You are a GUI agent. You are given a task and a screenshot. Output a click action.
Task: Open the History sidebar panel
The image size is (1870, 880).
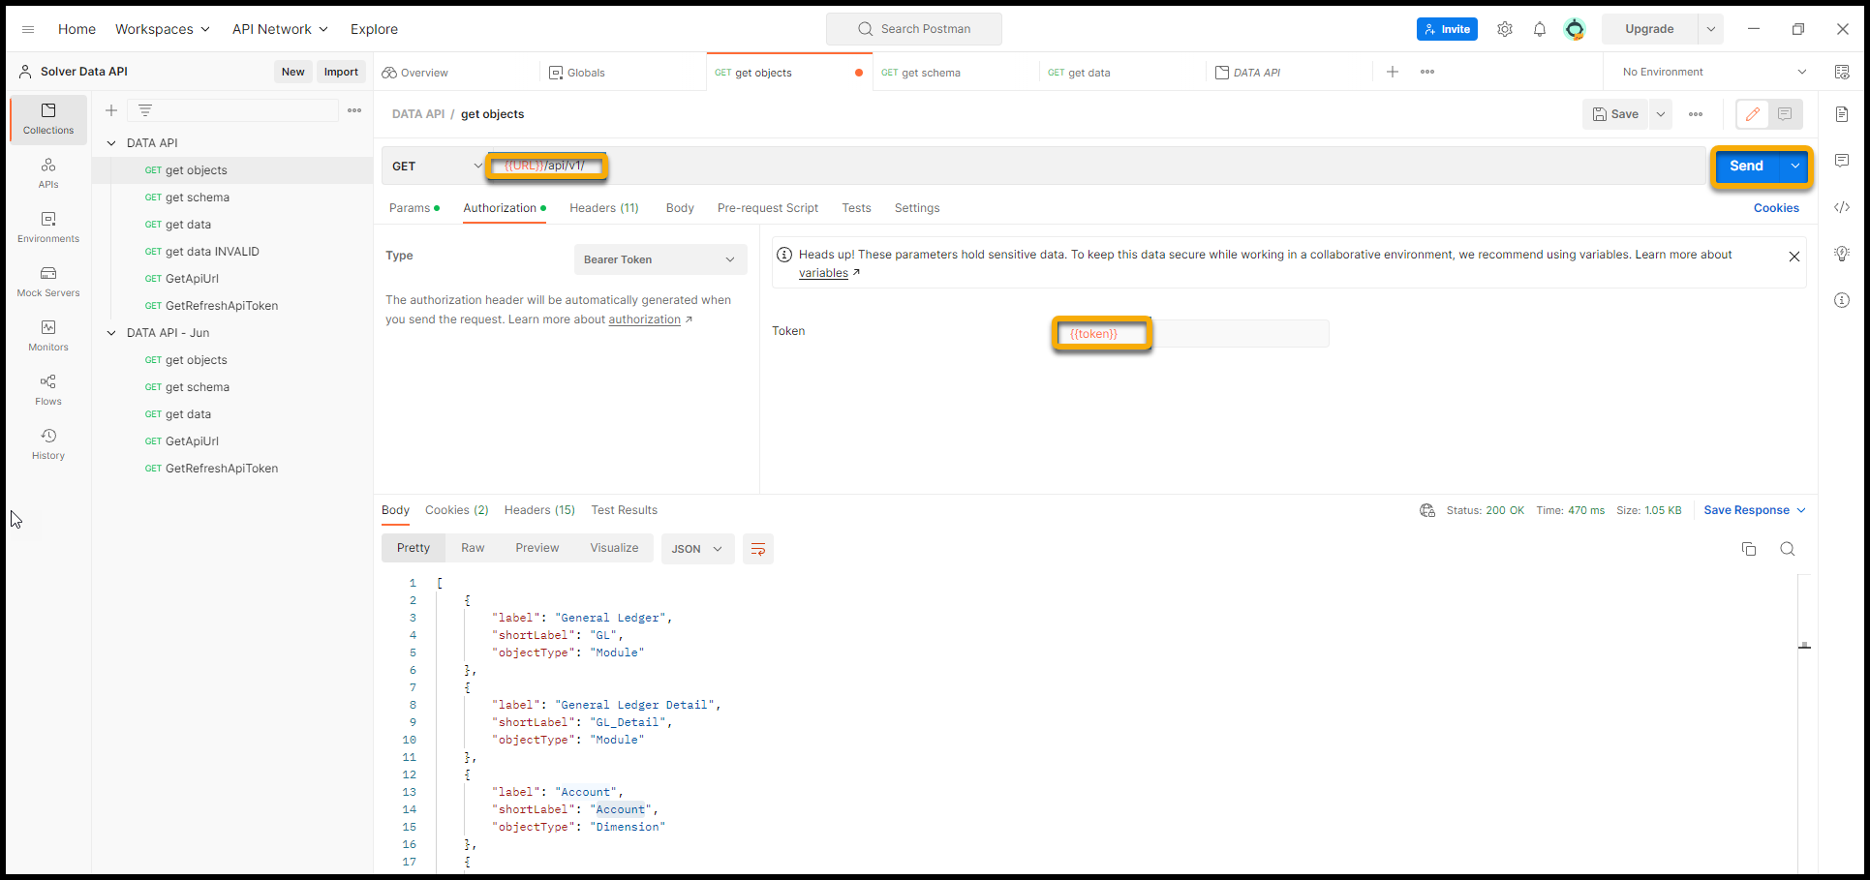pos(48,443)
